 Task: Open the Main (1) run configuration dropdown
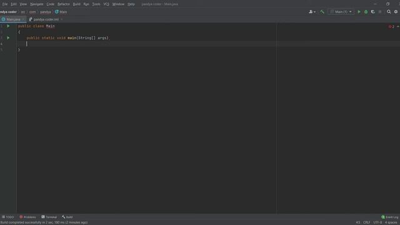[x=341, y=12]
